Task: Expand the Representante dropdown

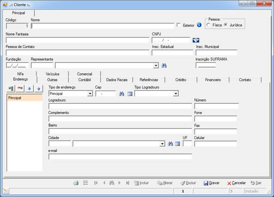Action: (156, 66)
